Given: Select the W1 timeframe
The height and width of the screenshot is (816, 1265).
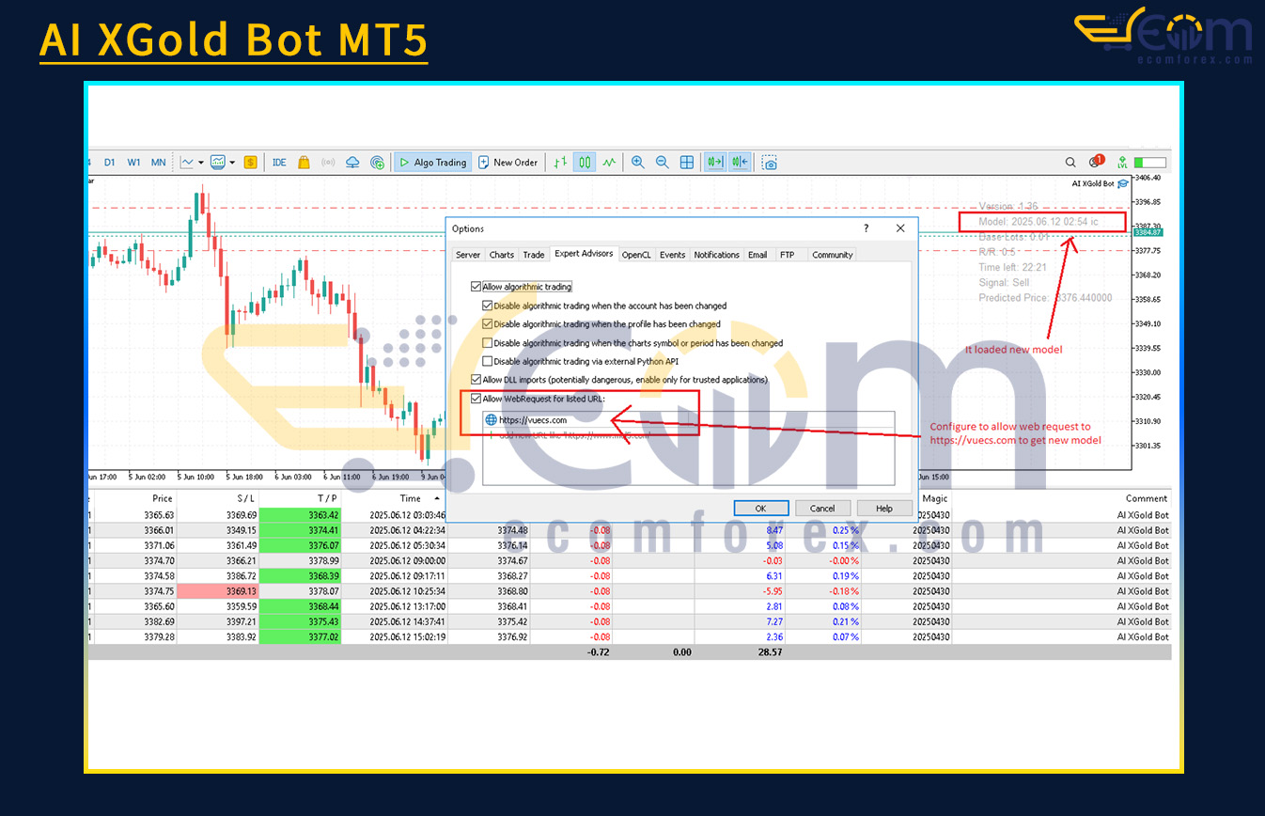Looking at the screenshot, I should 133,162.
